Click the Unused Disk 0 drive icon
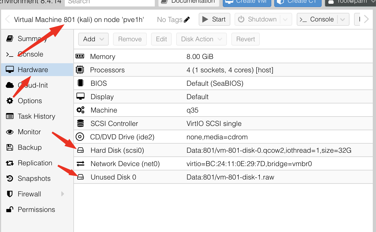The width and height of the screenshot is (376, 232). click(x=80, y=177)
